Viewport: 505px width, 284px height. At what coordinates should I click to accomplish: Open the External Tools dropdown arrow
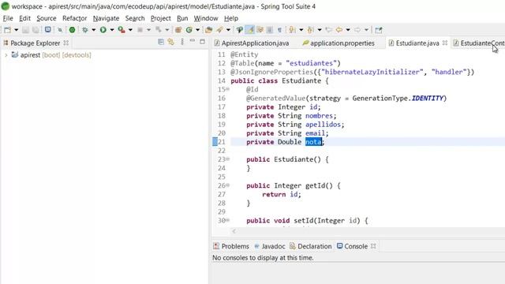(x=130, y=30)
